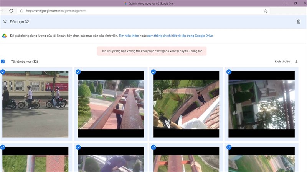Open the "Tìm hiểu thêm" link

click(x=129, y=36)
